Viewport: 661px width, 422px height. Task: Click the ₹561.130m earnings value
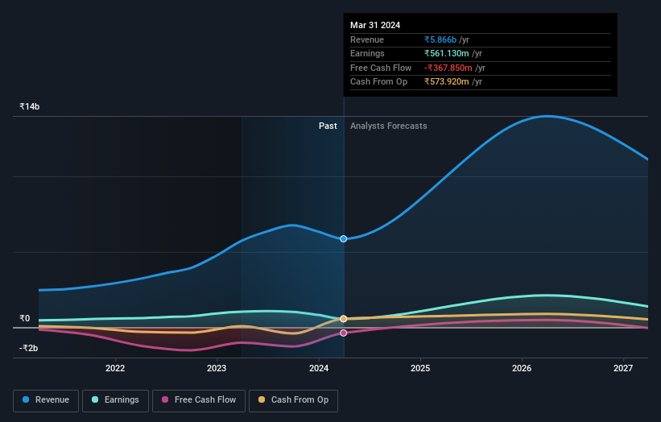coord(446,53)
